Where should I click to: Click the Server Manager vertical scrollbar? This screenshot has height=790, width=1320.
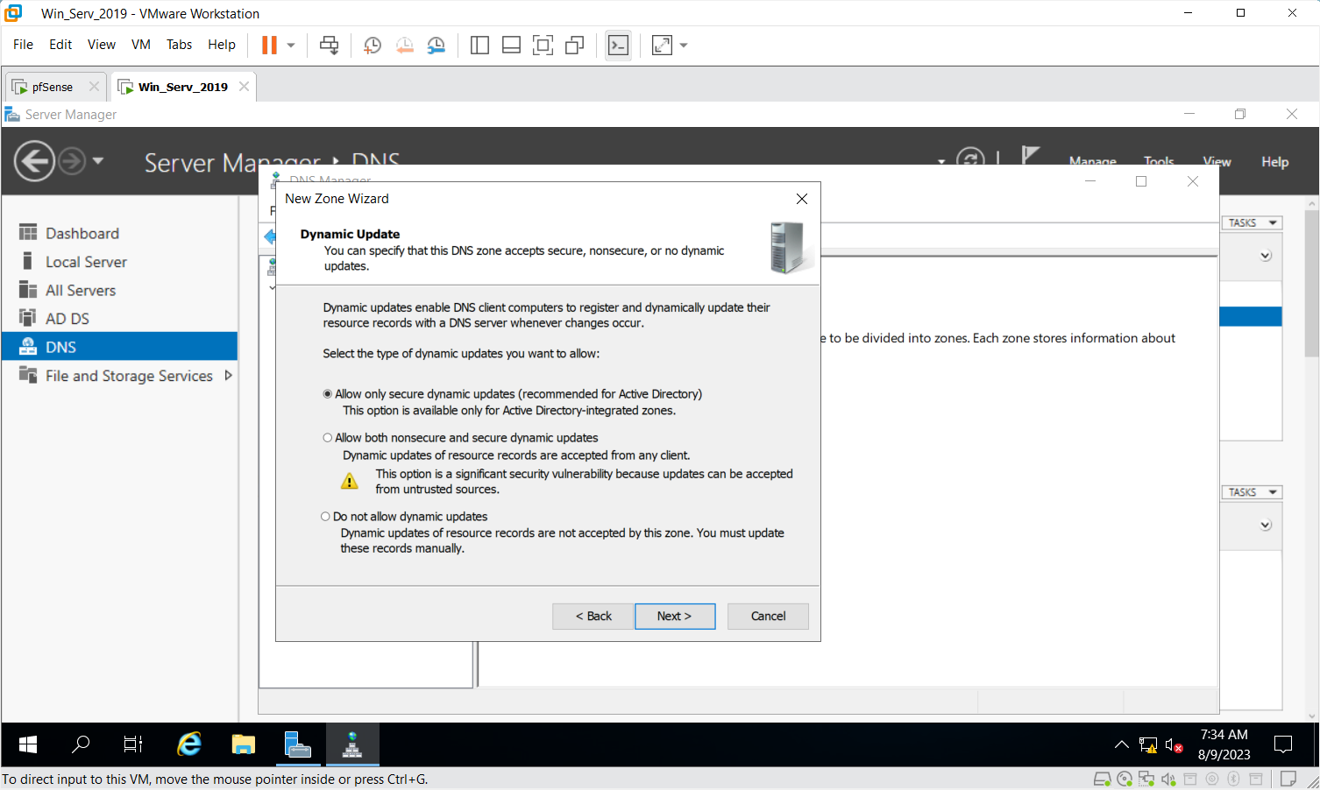point(1311,282)
